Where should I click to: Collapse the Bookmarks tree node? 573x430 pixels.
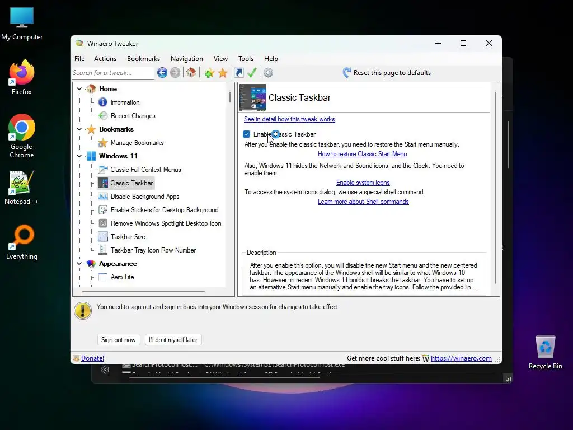click(x=79, y=129)
